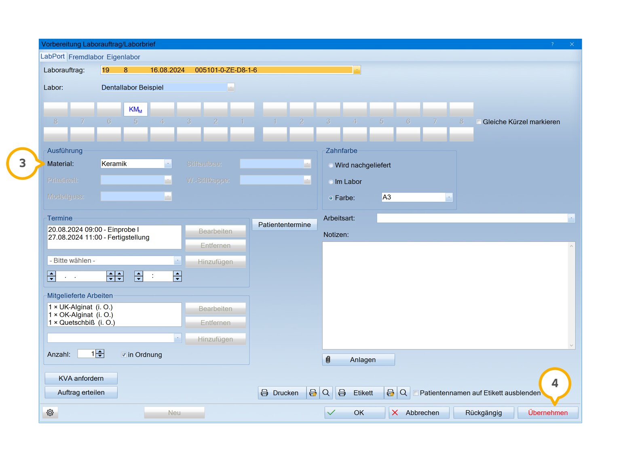Select Im Labor radio option

pos(331,182)
